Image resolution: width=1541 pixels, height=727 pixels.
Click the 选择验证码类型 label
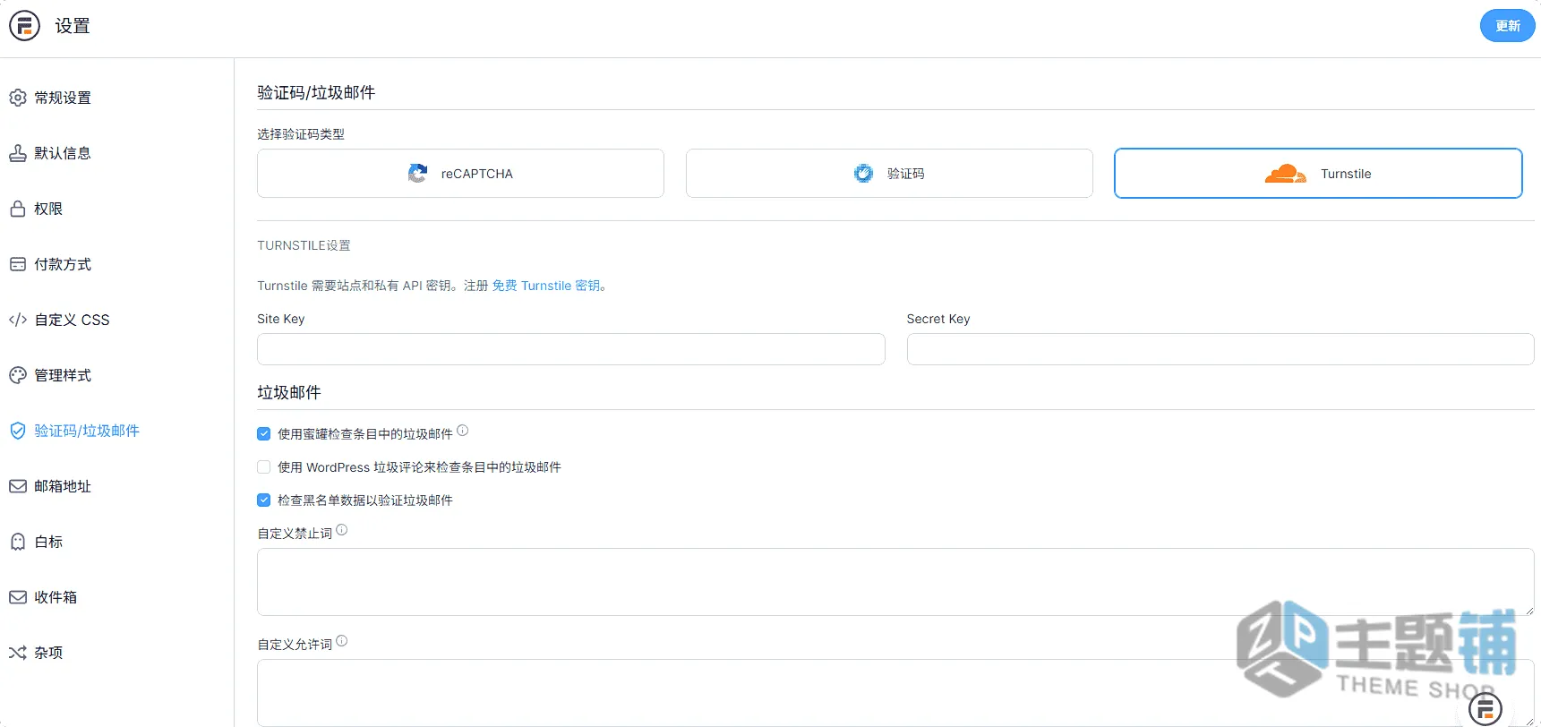point(301,134)
